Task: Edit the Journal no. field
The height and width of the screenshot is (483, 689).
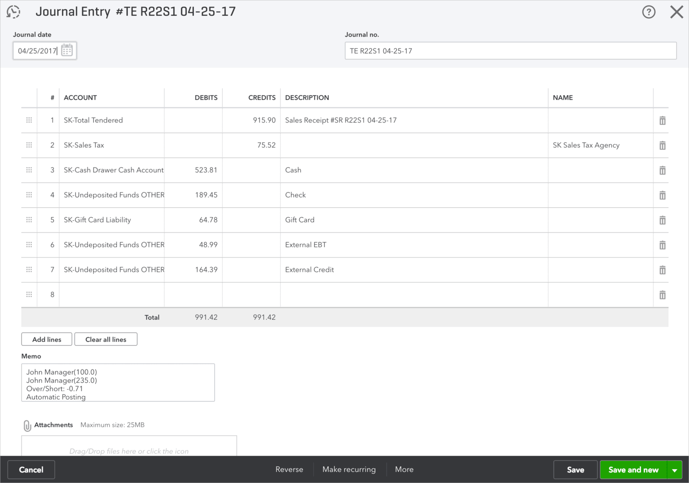Action: point(511,51)
